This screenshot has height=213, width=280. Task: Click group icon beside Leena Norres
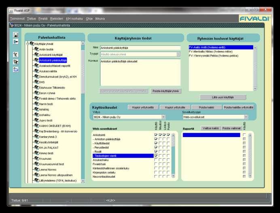pos(36,169)
